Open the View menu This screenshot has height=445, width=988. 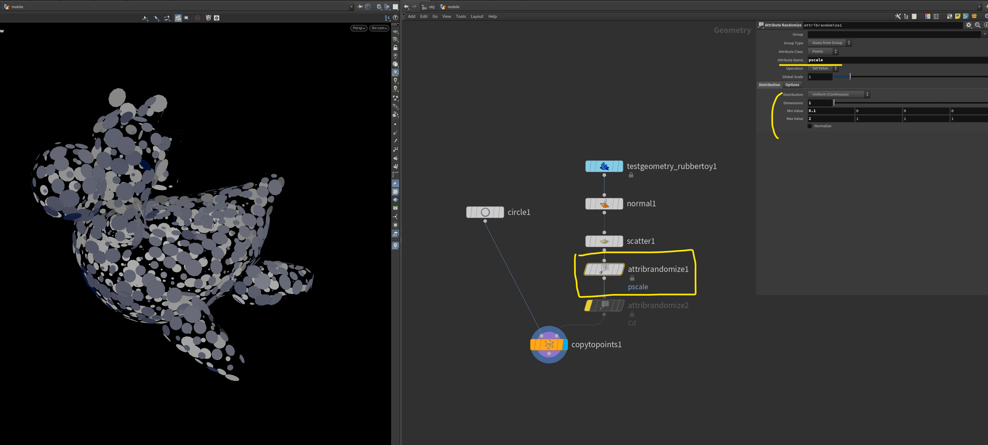point(446,16)
